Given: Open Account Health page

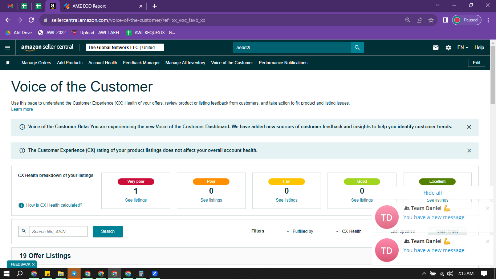Looking at the screenshot, I should [103, 63].
